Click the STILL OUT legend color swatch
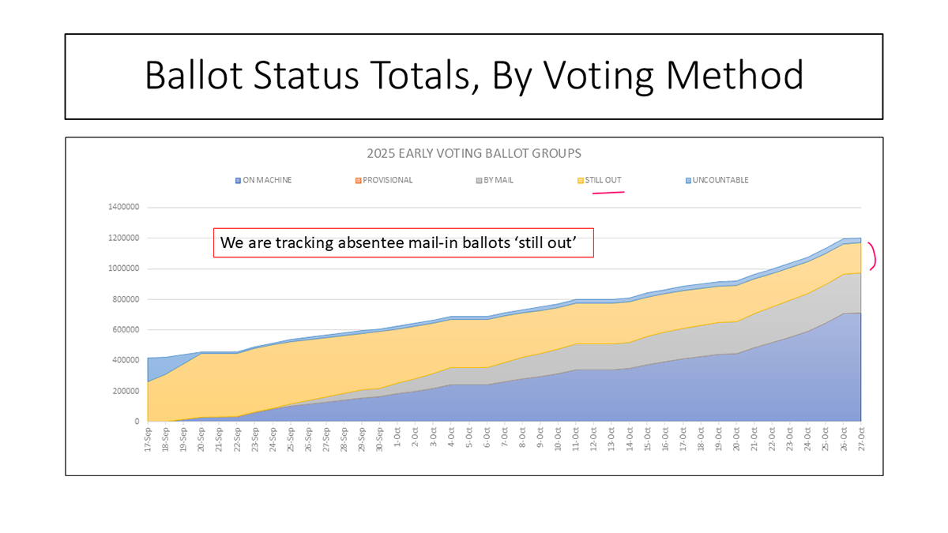Screen dimensions: 948x533 pos(581,181)
